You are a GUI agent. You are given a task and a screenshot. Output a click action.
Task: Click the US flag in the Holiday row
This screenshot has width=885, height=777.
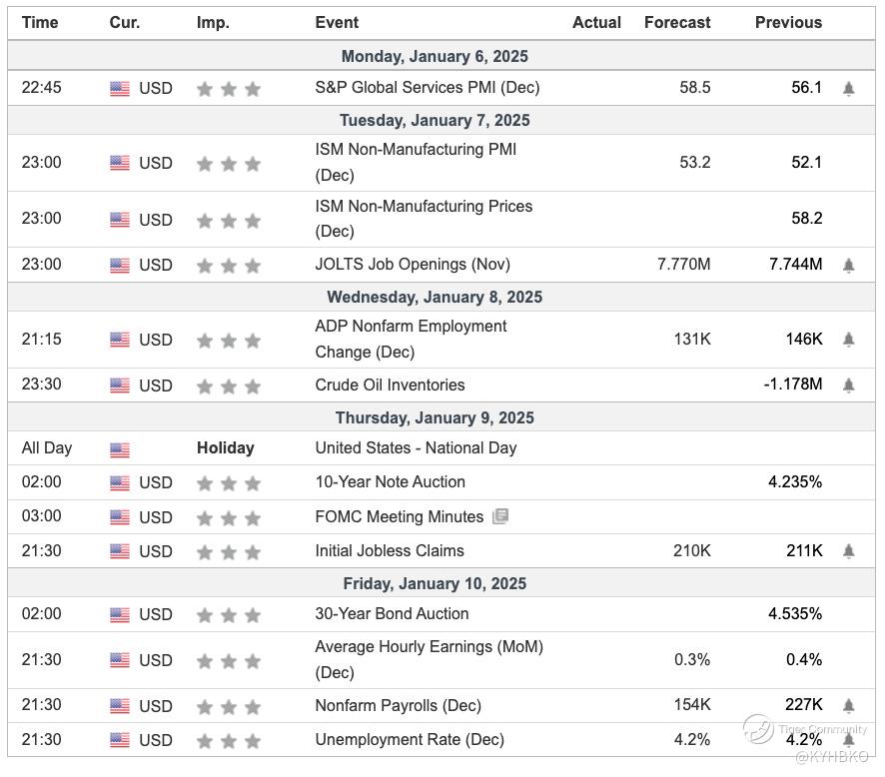coord(120,449)
